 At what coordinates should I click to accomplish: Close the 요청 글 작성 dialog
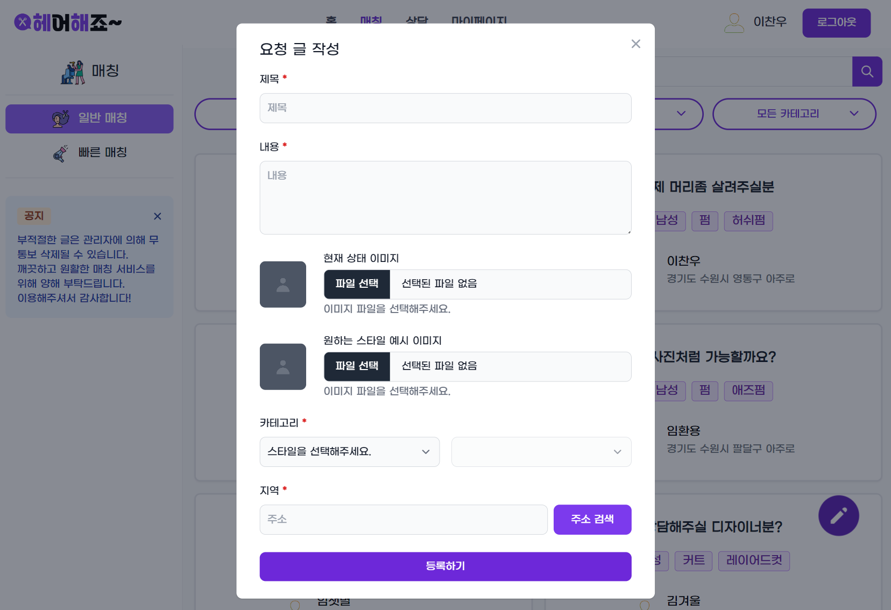click(x=636, y=44)
